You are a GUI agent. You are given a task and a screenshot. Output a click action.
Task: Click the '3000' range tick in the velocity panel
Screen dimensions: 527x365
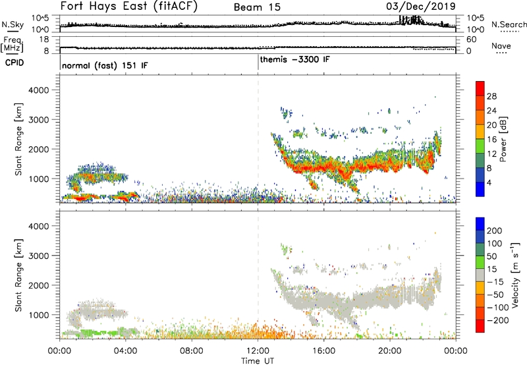[x=39, y=256]
